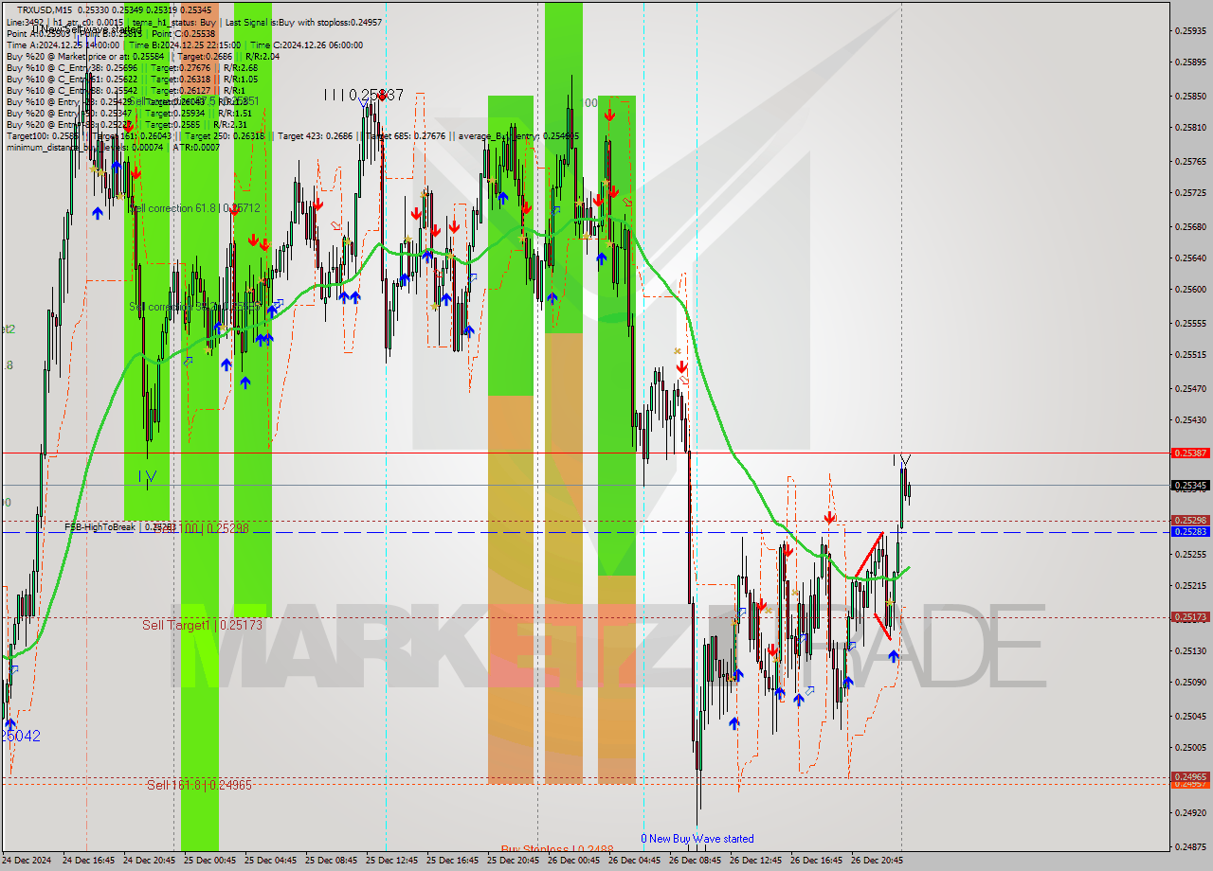This screenshot has width=1213, height=871.
Task: Click the '25 Dec 04:45' time label
Action: [271, 861]
